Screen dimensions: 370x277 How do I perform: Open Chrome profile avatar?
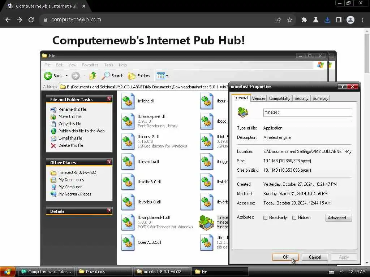coord(350,20)
